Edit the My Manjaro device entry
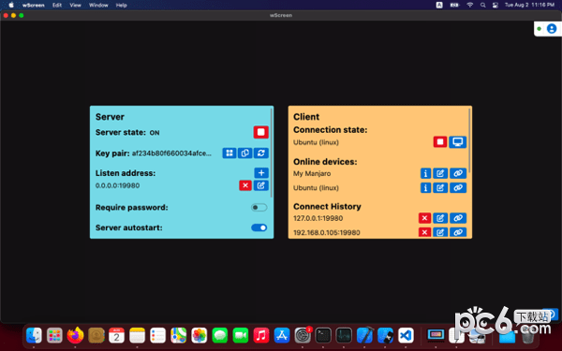The image size is (562, 351). click(x=440, y=173)
